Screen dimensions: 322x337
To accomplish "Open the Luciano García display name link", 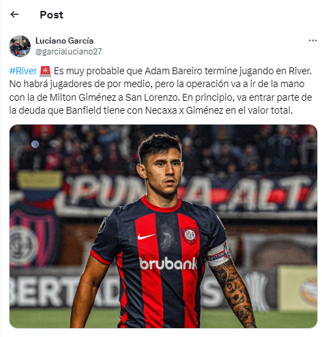I will click(x=64, y=41).
